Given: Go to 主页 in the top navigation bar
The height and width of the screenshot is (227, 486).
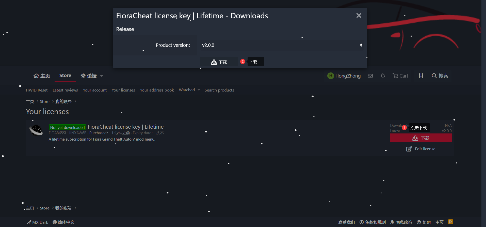Looking at the screenshot, I should 42,76.
